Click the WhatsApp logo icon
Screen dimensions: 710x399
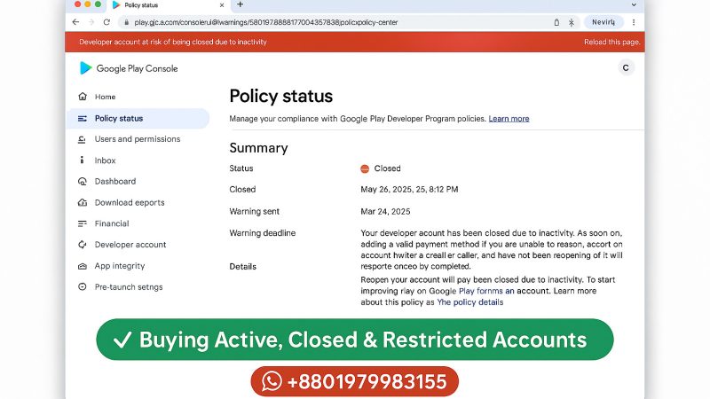point(272,381)
